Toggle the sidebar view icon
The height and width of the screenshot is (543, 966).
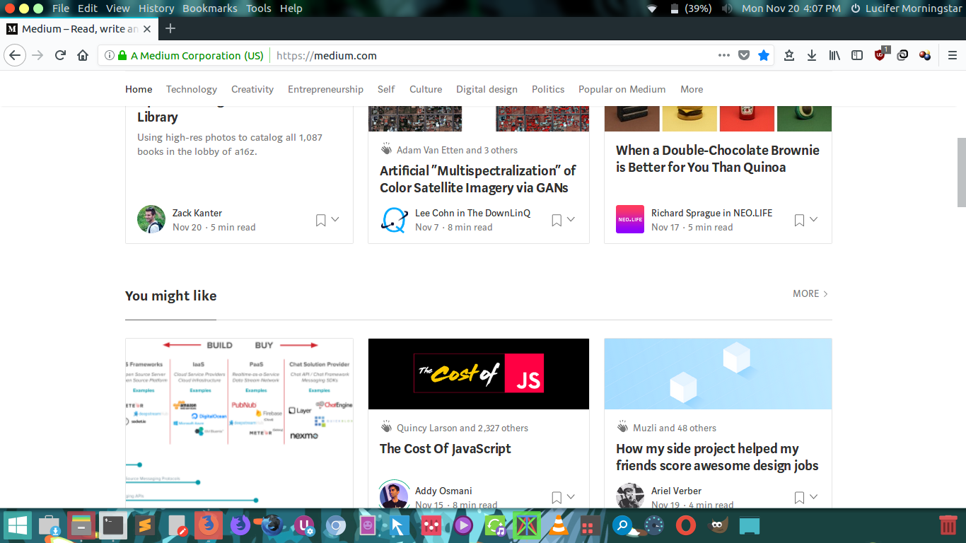(857, 55)
